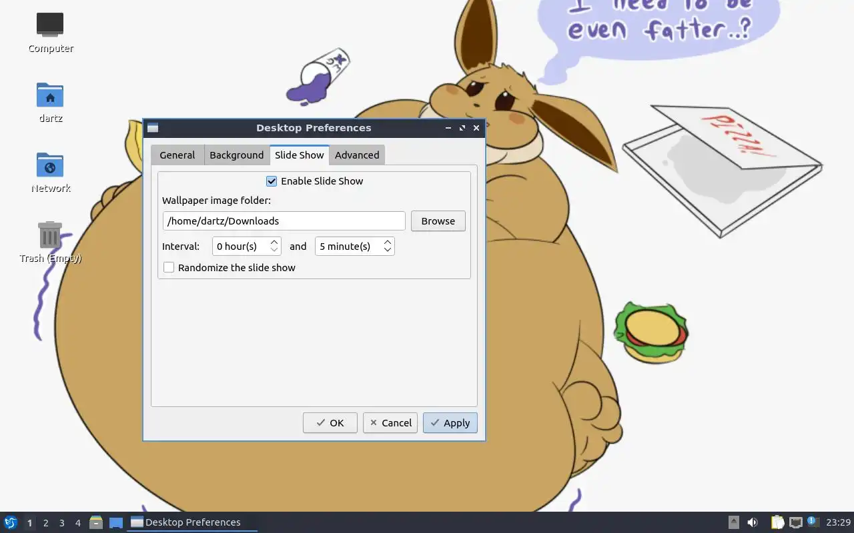Click the Cancel button
Screen dimensions: 854x533
pyautogui.click(x=390, y=423)
